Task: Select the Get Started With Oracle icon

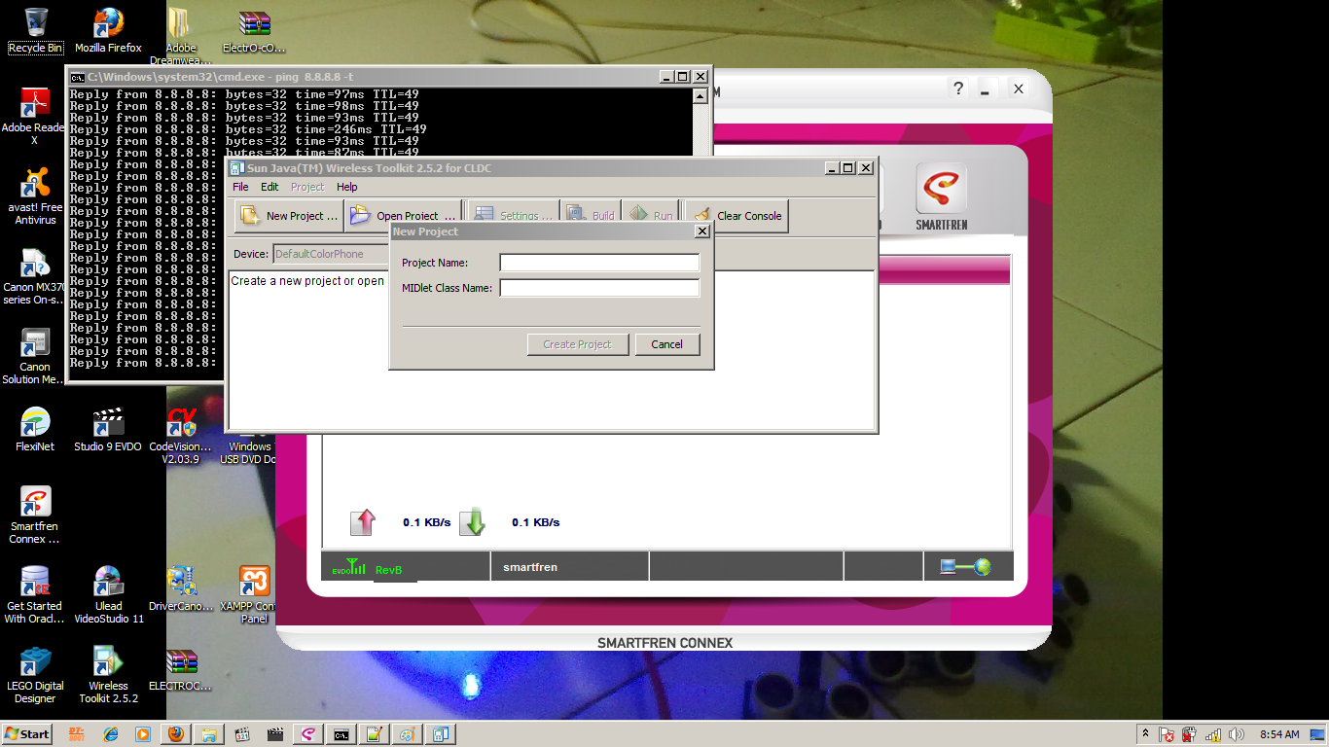Action: coord(35,594)
